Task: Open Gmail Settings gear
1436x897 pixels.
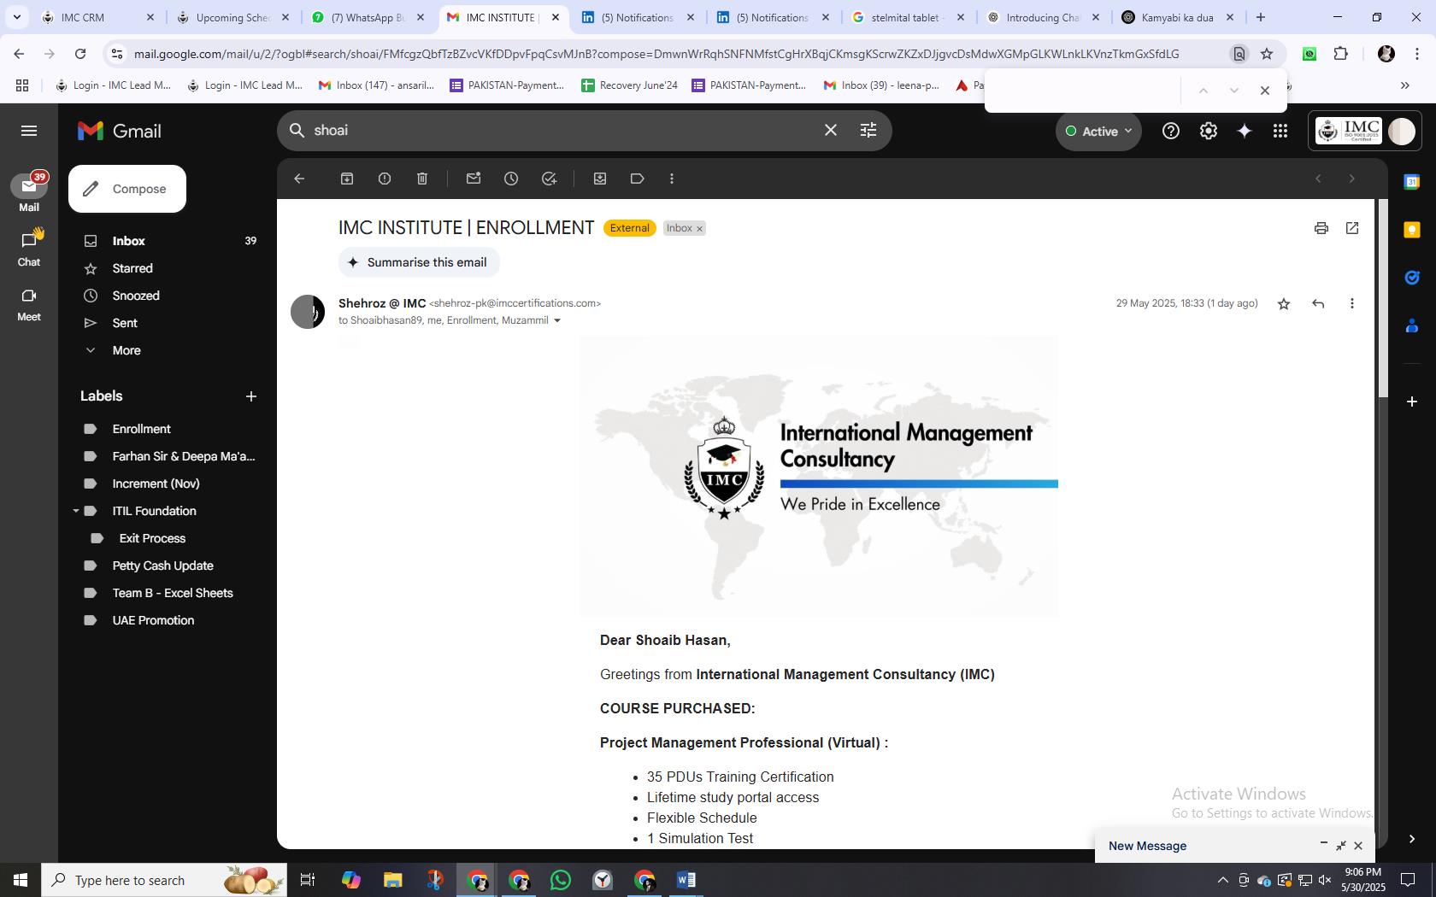Action: tap(1209, 131)
